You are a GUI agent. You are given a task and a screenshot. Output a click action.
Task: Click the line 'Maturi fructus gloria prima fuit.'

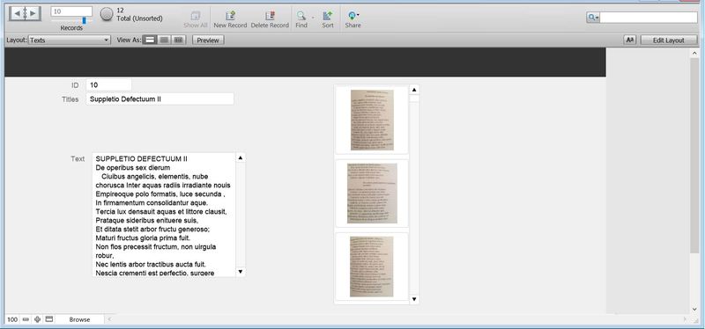coord(143,238)
